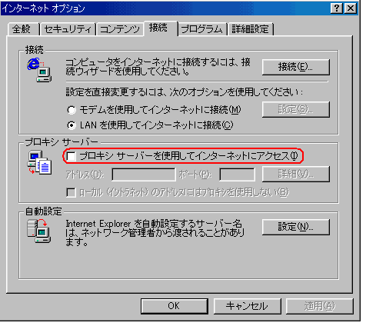The image size is (366, 326).
Task: Toggle the ローカルアドレス proxy bypass checkbox
Action: pyautogui.click(x=71, y=192)
